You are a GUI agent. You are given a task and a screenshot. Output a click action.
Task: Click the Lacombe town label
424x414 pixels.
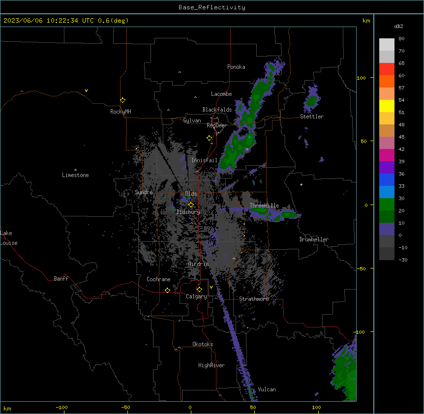[221, 94]
